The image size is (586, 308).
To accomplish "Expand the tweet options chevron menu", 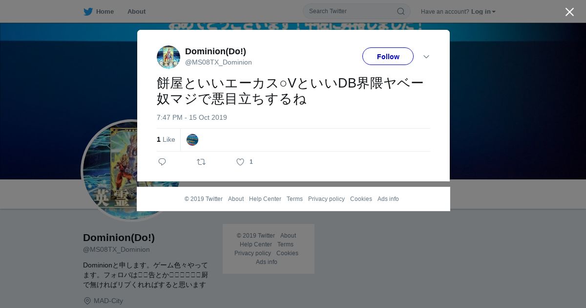I will [426, 57].
